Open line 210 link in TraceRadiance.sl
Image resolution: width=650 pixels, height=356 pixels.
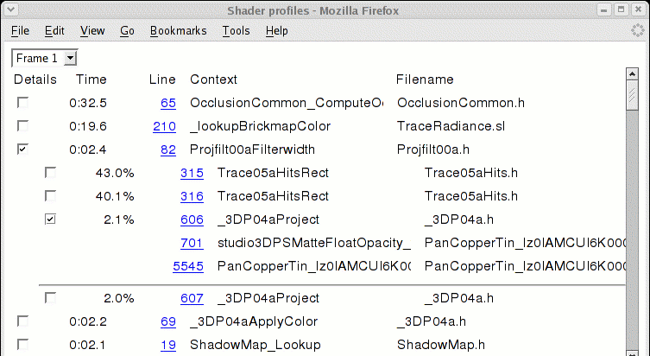coord(164,126)
